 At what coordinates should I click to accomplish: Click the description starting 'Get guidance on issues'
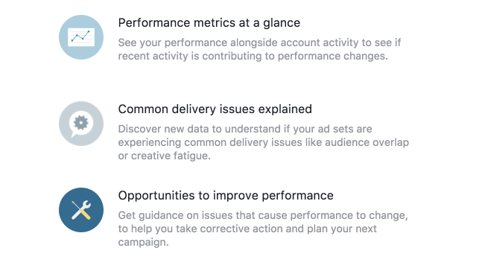click(x=263, y=229)
